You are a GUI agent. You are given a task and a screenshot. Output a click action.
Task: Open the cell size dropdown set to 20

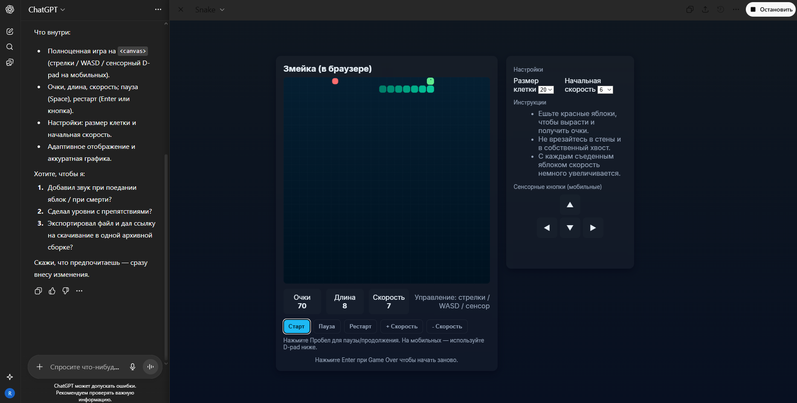tap(546, 90)
